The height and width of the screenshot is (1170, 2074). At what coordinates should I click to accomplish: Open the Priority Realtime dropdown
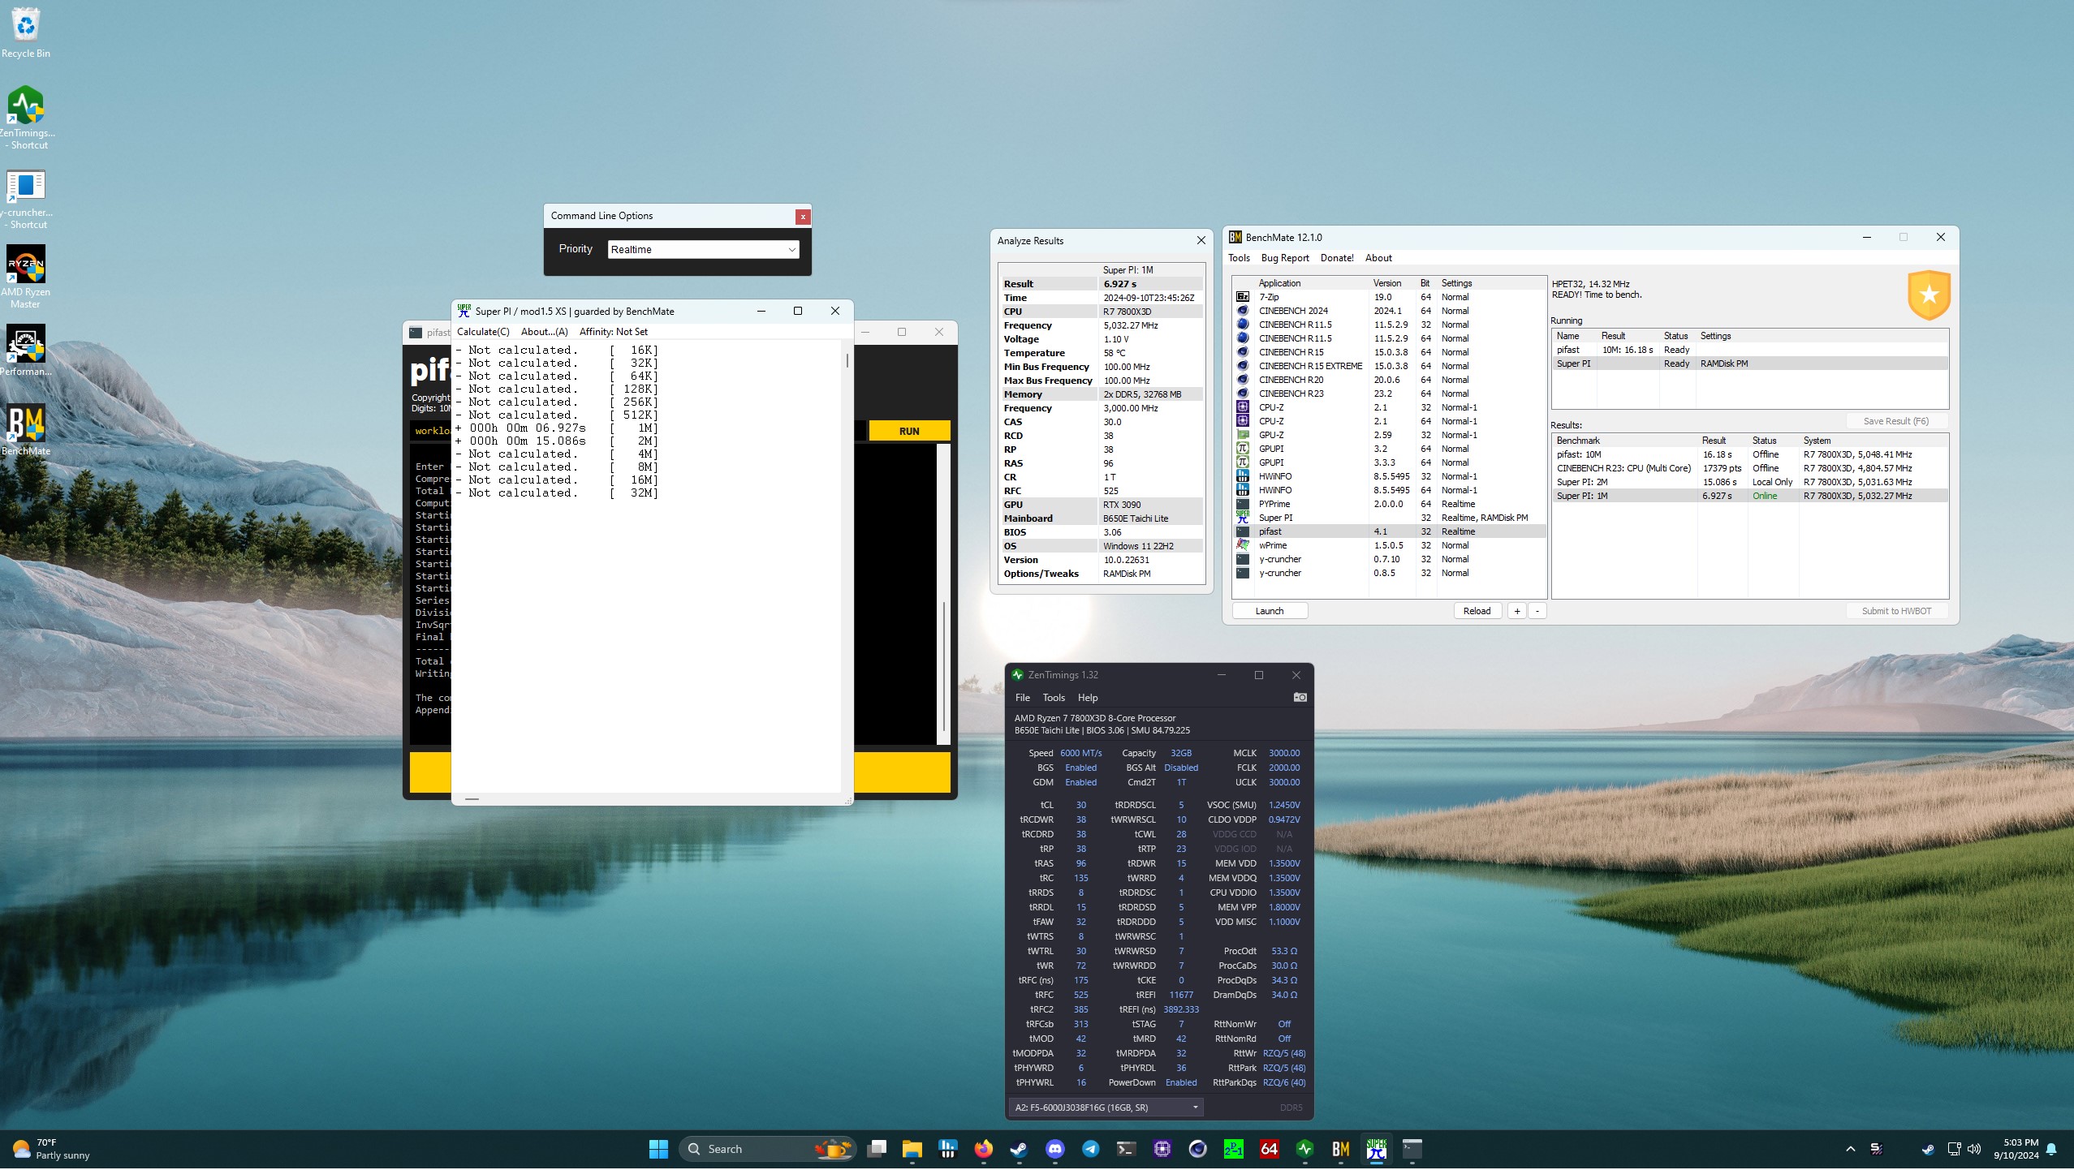click(x=703, y=250)
